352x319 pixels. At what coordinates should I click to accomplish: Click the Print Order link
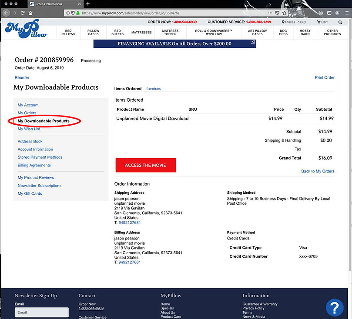point(325,77)
